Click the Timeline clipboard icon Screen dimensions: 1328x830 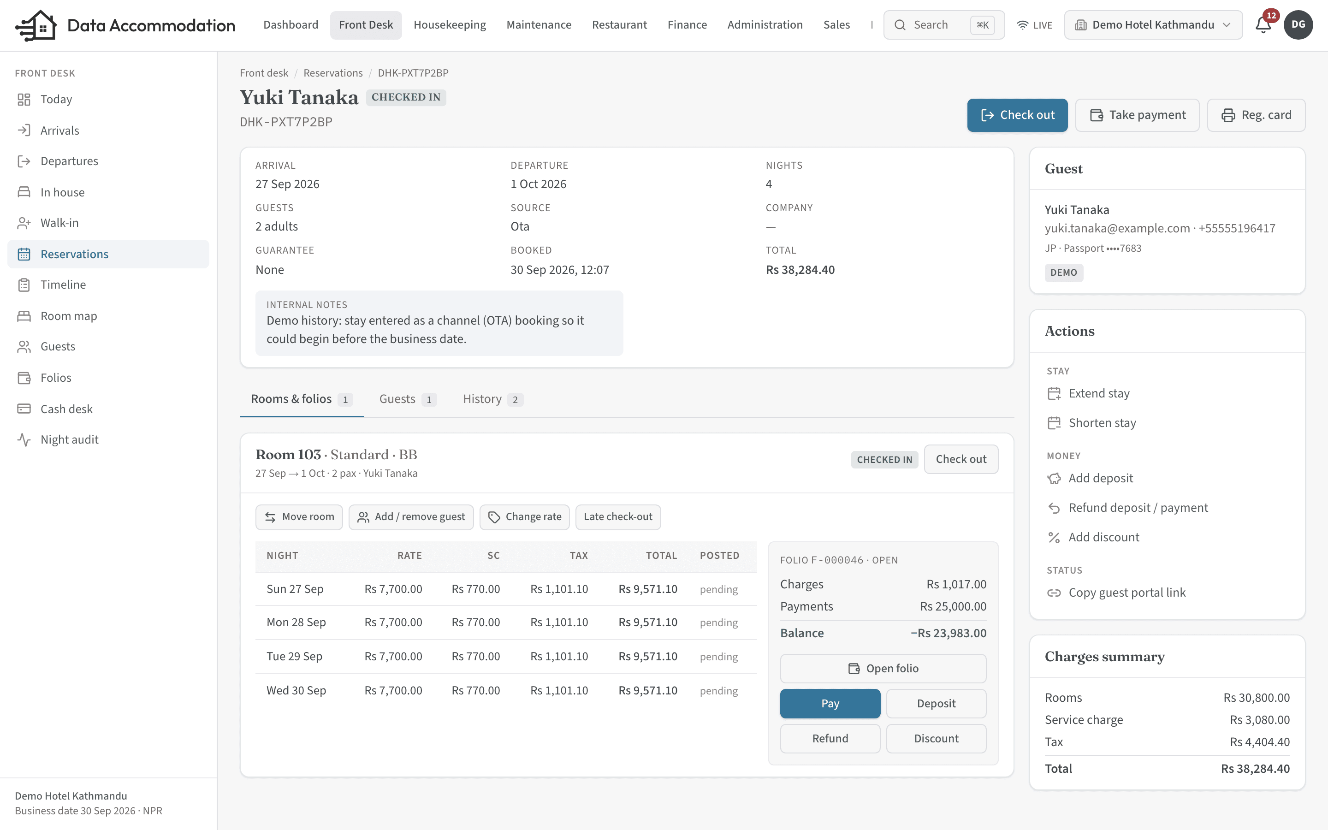coord(24,285)
